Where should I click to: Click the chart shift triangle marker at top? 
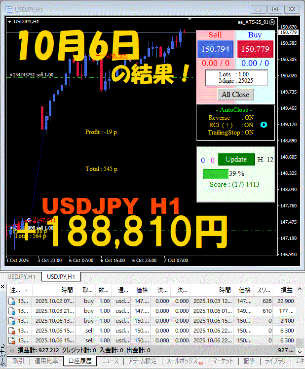point(190,19)
